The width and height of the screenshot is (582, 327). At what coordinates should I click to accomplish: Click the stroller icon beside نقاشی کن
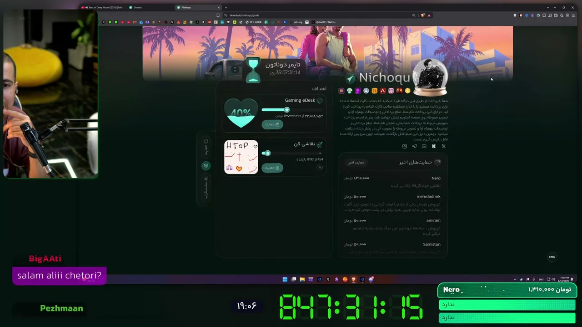coord(320,144)
